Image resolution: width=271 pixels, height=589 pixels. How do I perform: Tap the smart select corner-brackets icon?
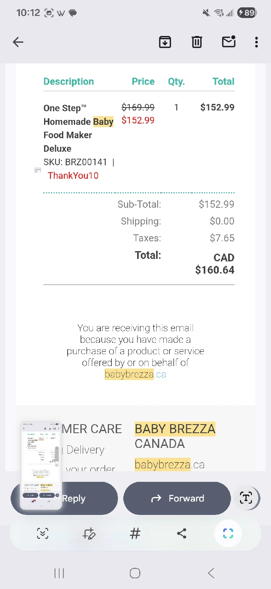click(228, 533)
